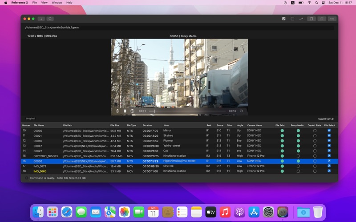
Task: Toggle File Select checkbox for IMG_1665
Action: (x=329, y=171)
